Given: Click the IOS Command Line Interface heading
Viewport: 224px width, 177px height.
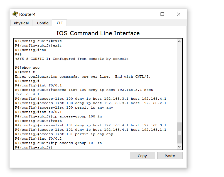Looking at the screenshot, I should (98, 33).
